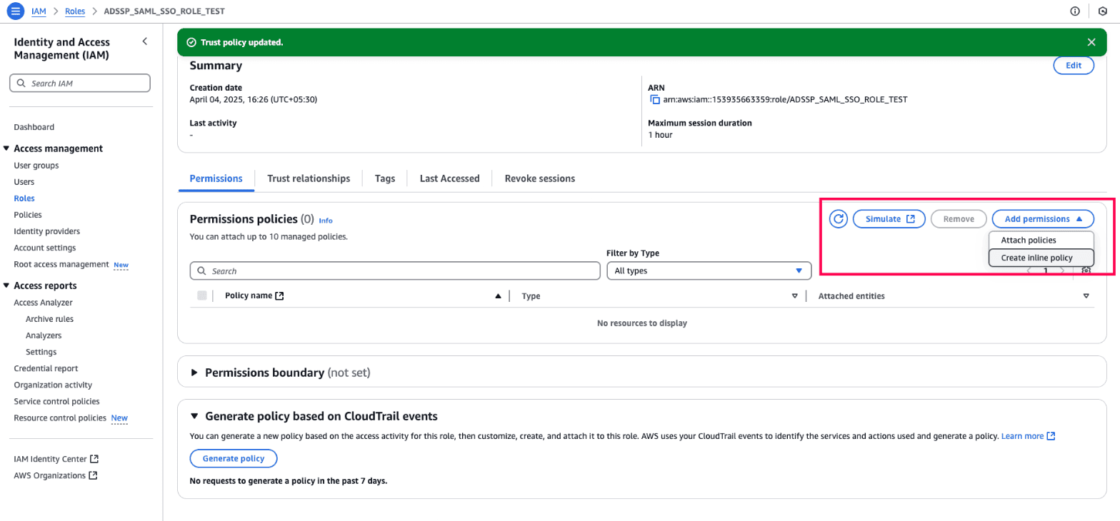
Task: Click ADSSP_SAML_SSO_ROLE_TEST ARN text
Action: [x=785, y=100]
